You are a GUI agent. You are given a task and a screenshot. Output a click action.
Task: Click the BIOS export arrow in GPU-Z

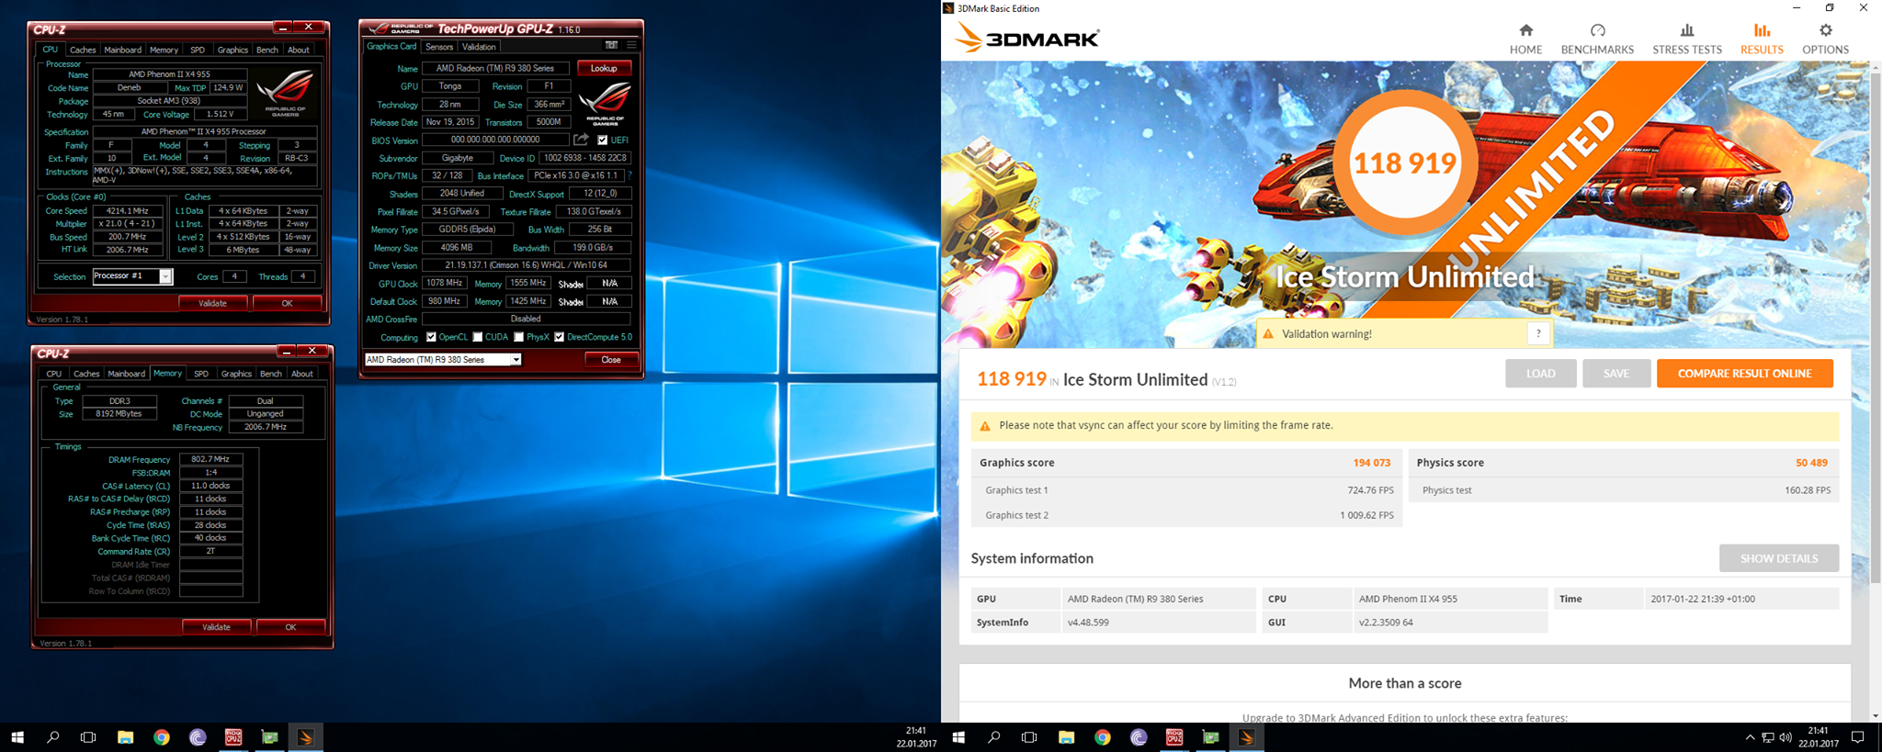pos(581,140)
